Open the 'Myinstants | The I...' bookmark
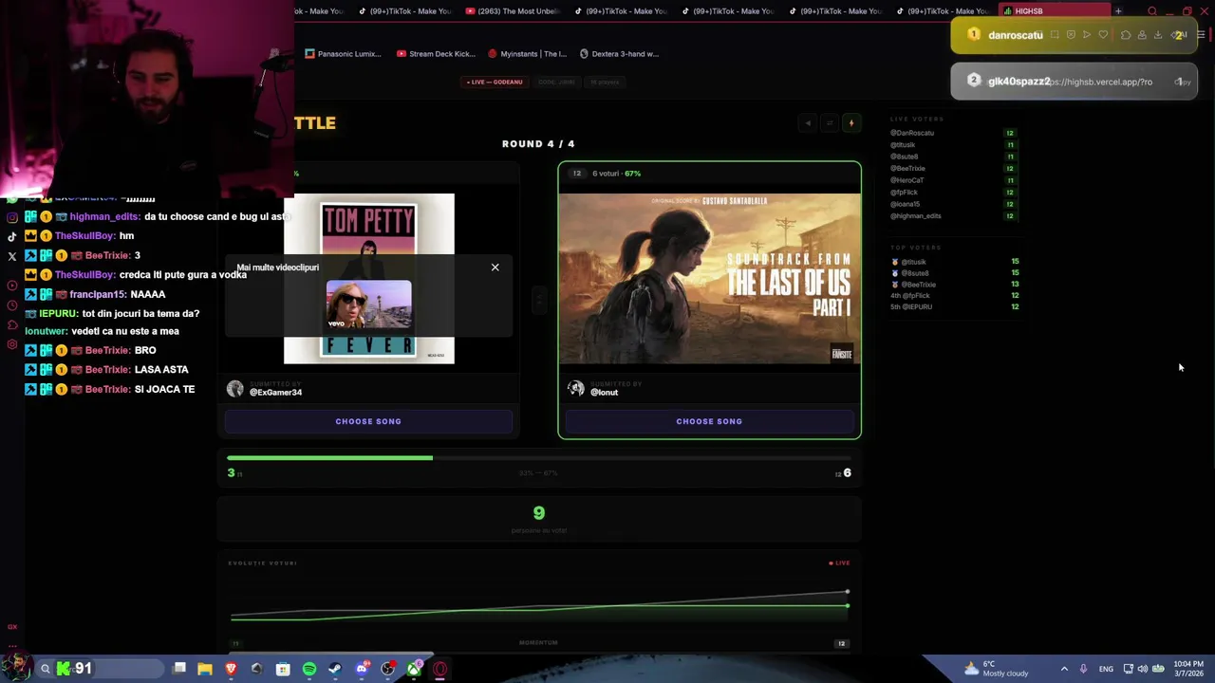This screenshot has height=683, width=1215. click(x=527, y=54)
